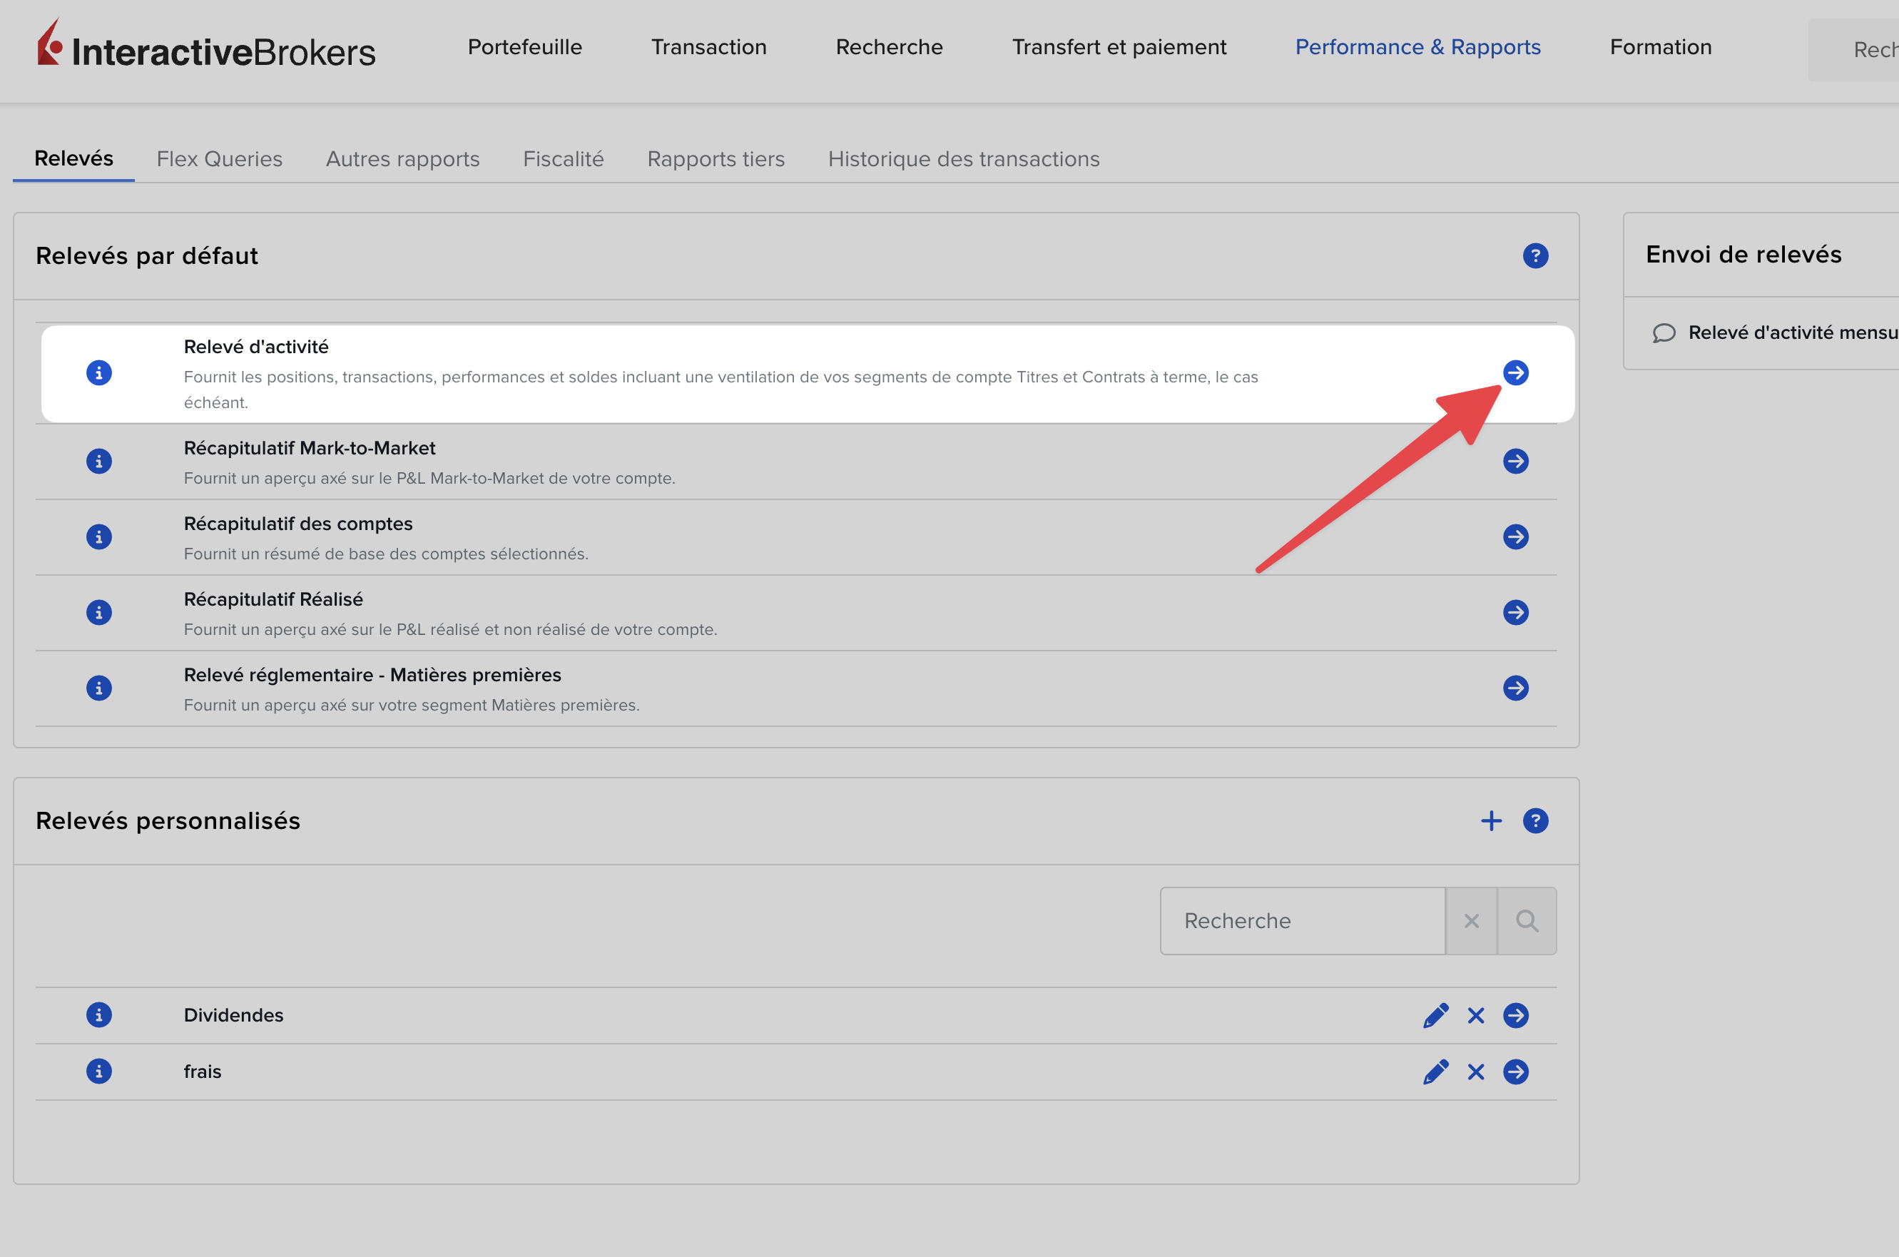Open help for Relevés par défaut

pyautogui.click(x=1534, y=255)
